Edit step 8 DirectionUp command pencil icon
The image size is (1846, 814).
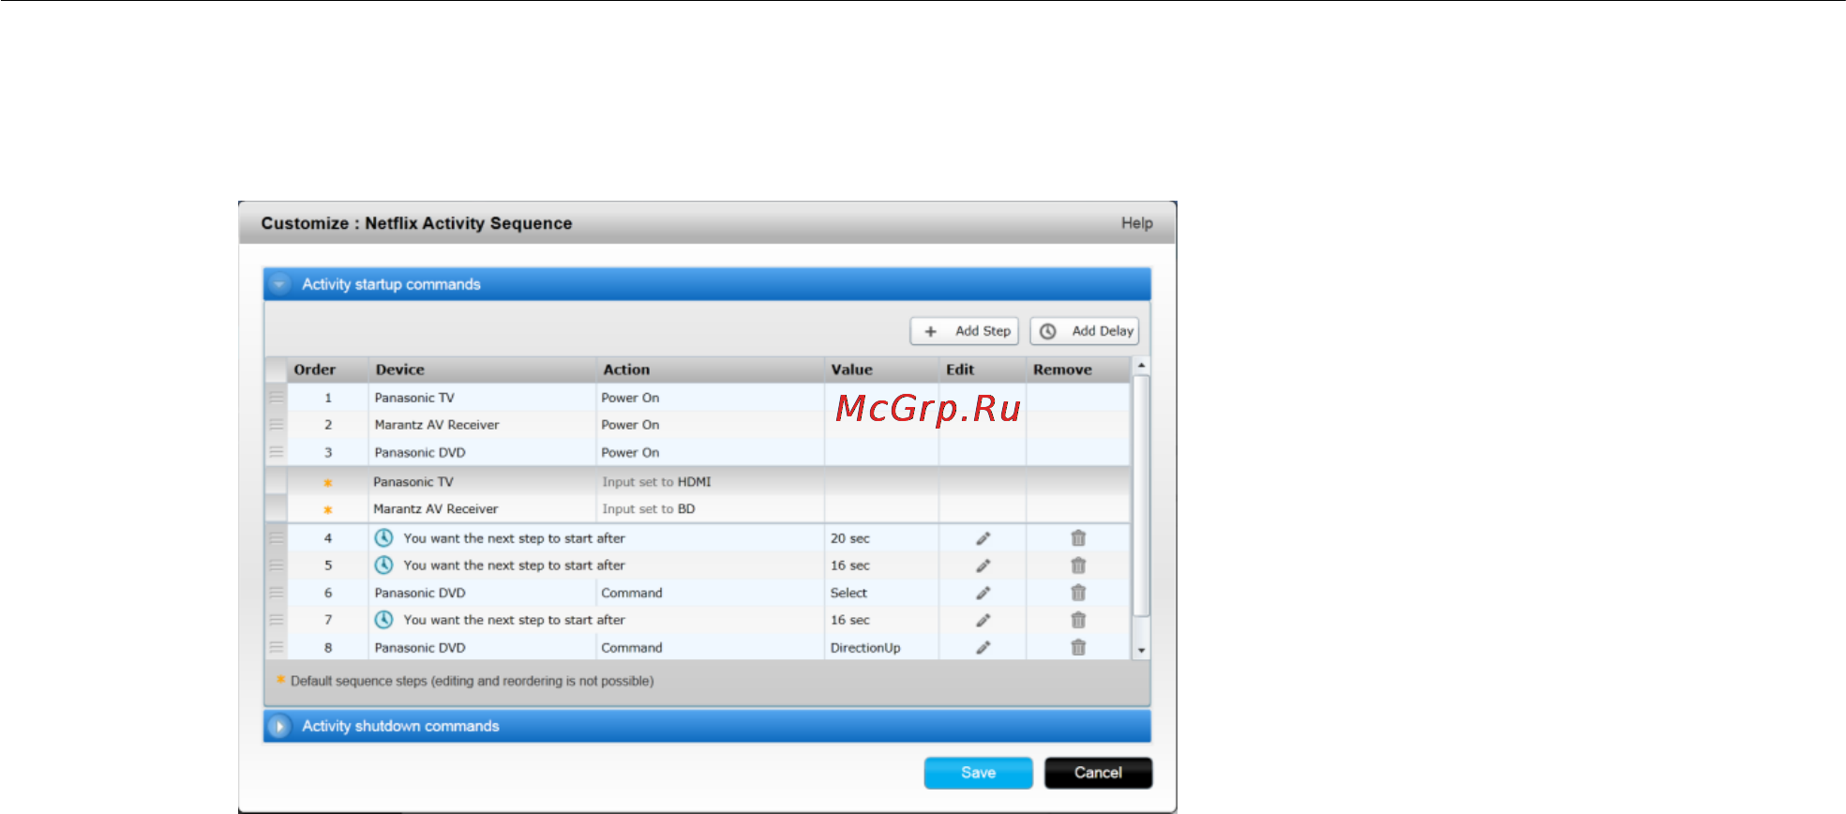click(x=983, y=647)
